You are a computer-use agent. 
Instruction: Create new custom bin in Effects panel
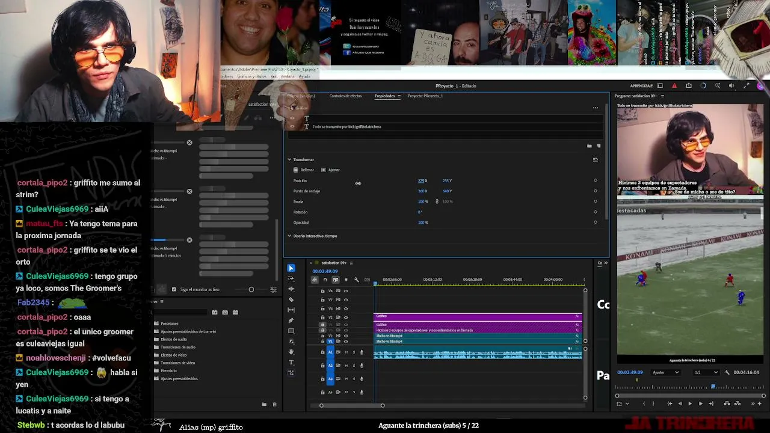pyautogui.click(x=264, y=405)
